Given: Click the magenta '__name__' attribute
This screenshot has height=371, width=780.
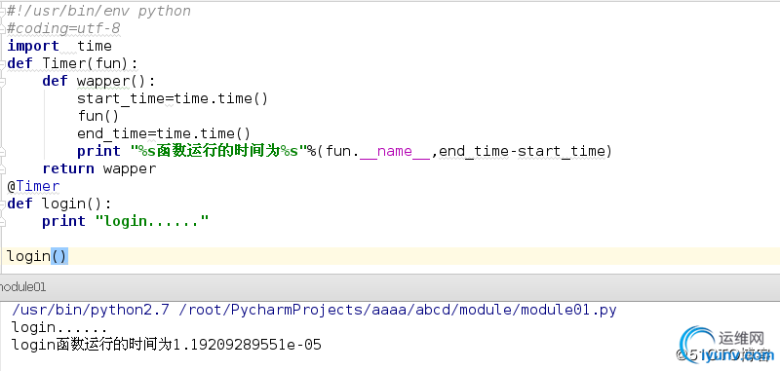Looking at the screenshot, I should [395, 151].
